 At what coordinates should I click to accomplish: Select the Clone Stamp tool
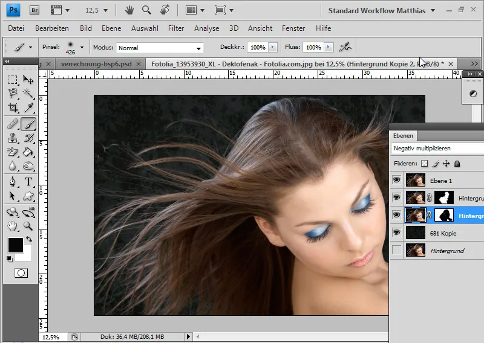12,138
